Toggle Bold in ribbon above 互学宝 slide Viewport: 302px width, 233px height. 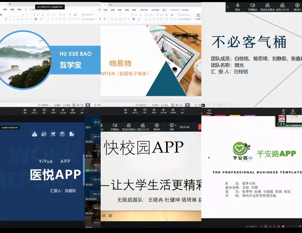pos(6,19)
